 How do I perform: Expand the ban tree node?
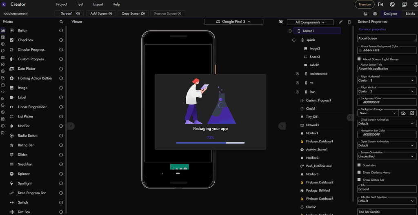(x=298, y=92)
